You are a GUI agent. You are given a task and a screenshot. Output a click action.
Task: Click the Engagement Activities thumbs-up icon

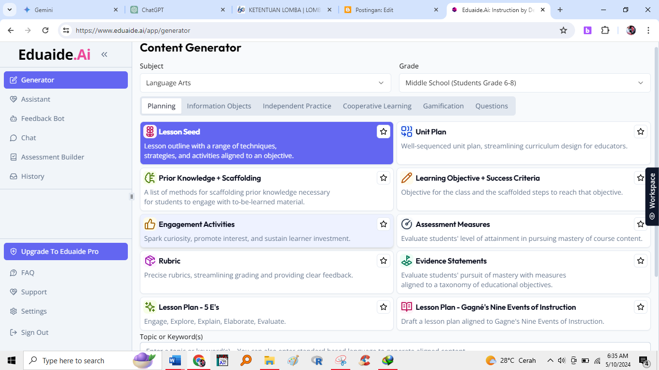(150, 224)
